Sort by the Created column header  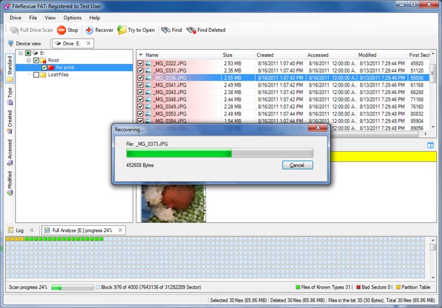pos(280,55)
